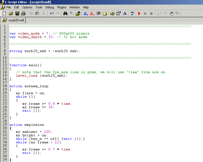Click the red uncomment lines icon
203x162 pixels.
pos(92,13)
